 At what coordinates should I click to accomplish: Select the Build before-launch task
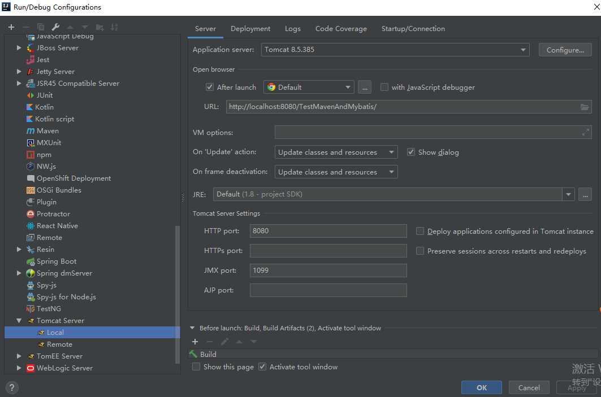coord(393,354)
